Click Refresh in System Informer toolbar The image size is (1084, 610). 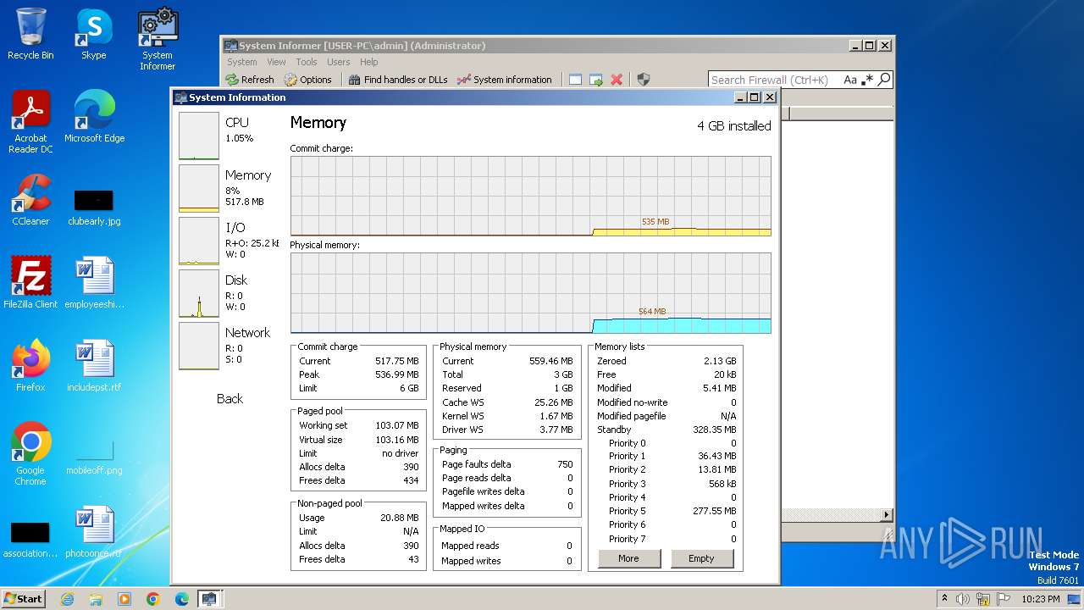(250, 80)
